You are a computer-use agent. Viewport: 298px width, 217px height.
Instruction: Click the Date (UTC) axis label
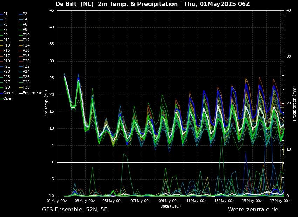tap(170, 206)
